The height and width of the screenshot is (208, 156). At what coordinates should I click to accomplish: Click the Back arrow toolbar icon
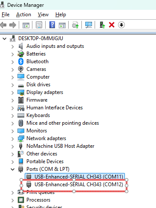3,25
